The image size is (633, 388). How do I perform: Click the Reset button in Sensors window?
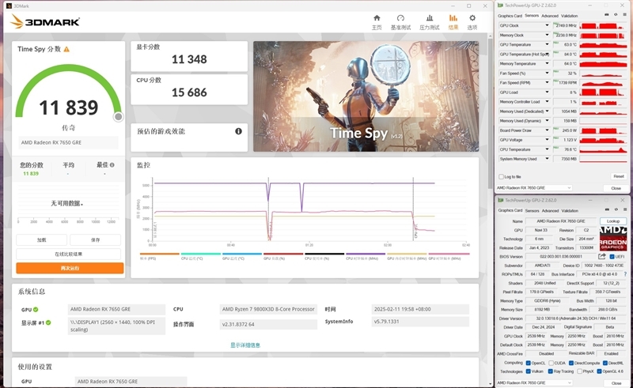[619, 176]
